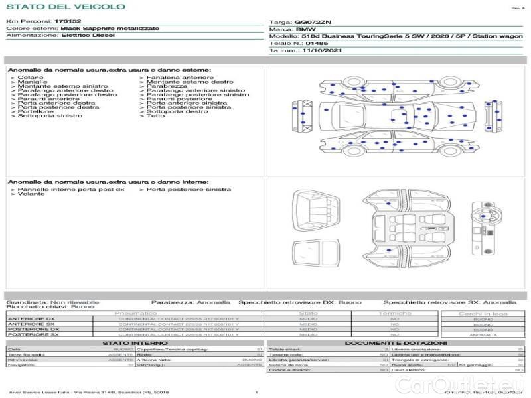
Task: Click "Specchietto retrovisore SX: Anomalia" status
Action: tap(450, 302)
